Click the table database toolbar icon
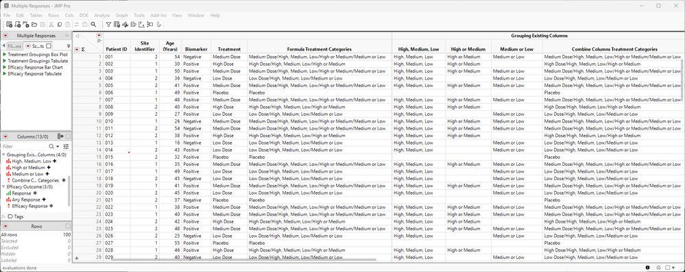The width and height of the screenshot is (685, 272). (117, 25)
